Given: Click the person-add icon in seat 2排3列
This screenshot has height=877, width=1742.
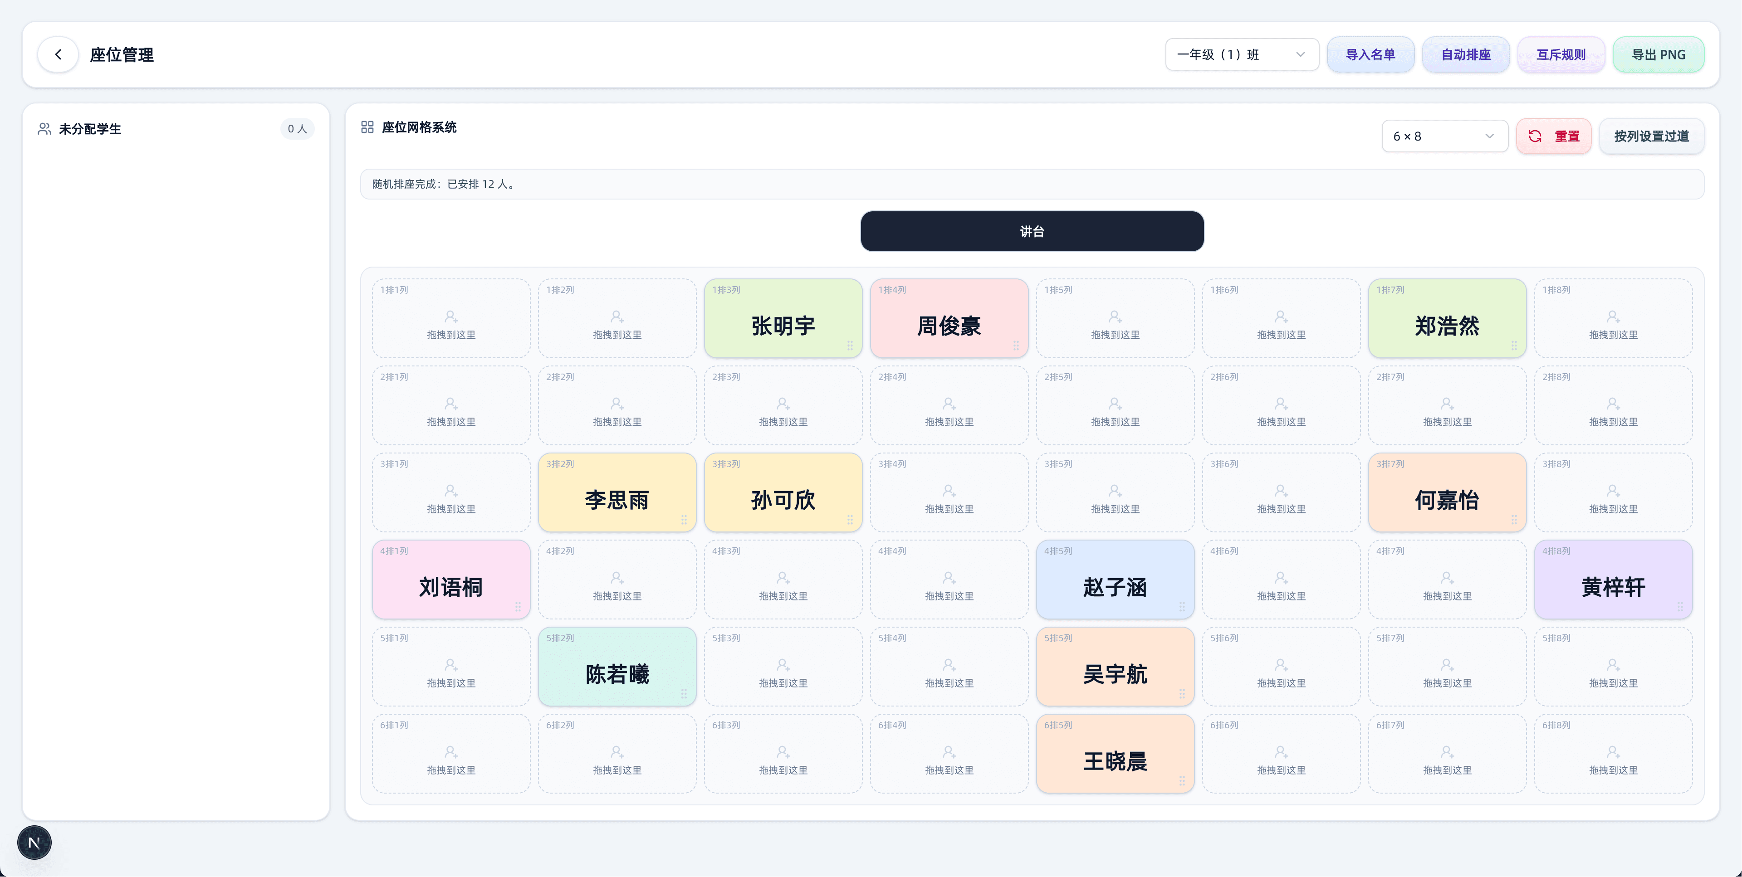Looking at the screenshot, I should 783,404.
